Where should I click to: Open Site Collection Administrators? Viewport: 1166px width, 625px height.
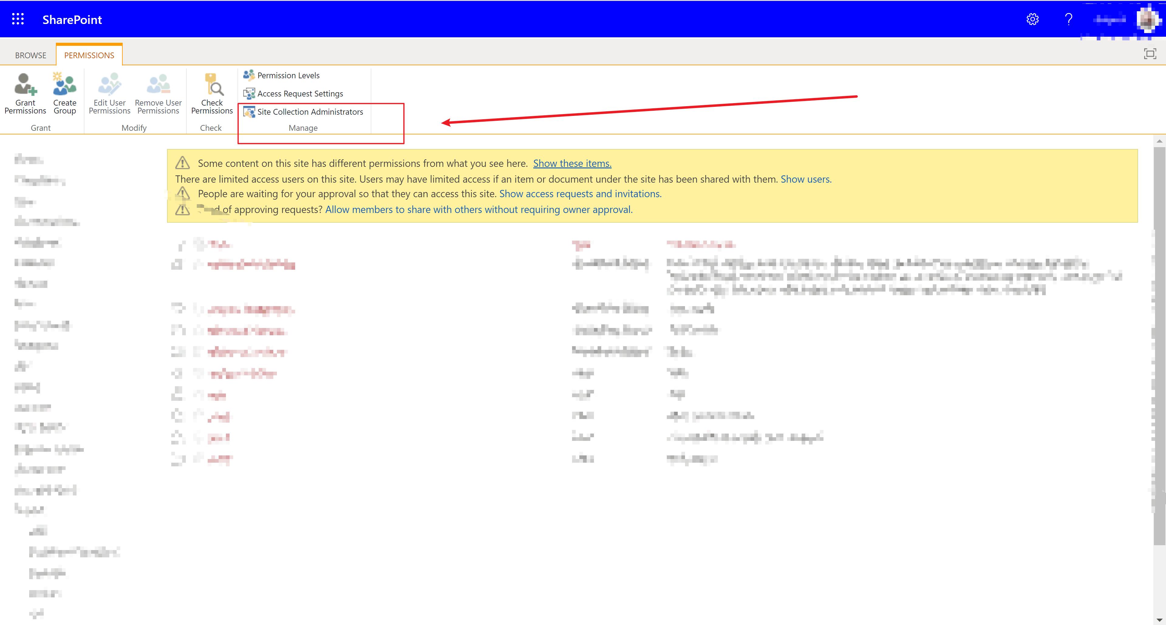pos(303,112)
